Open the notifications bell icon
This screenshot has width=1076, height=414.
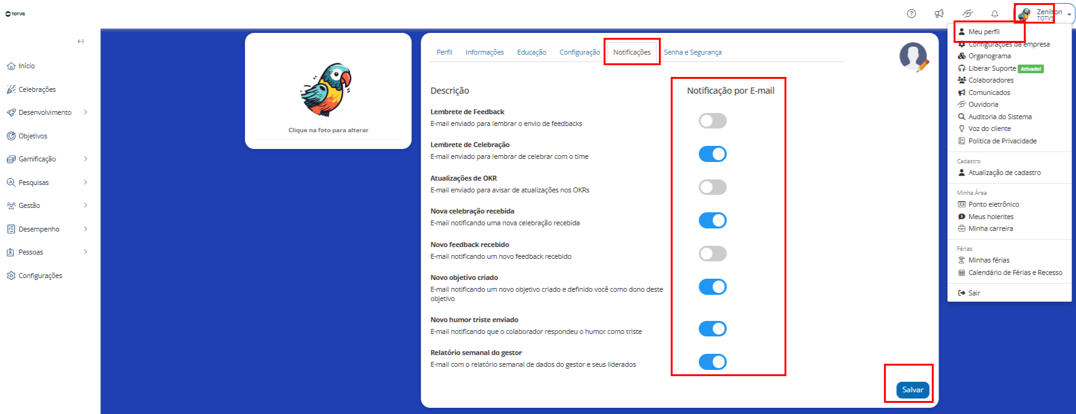click(x=995, y=14)
